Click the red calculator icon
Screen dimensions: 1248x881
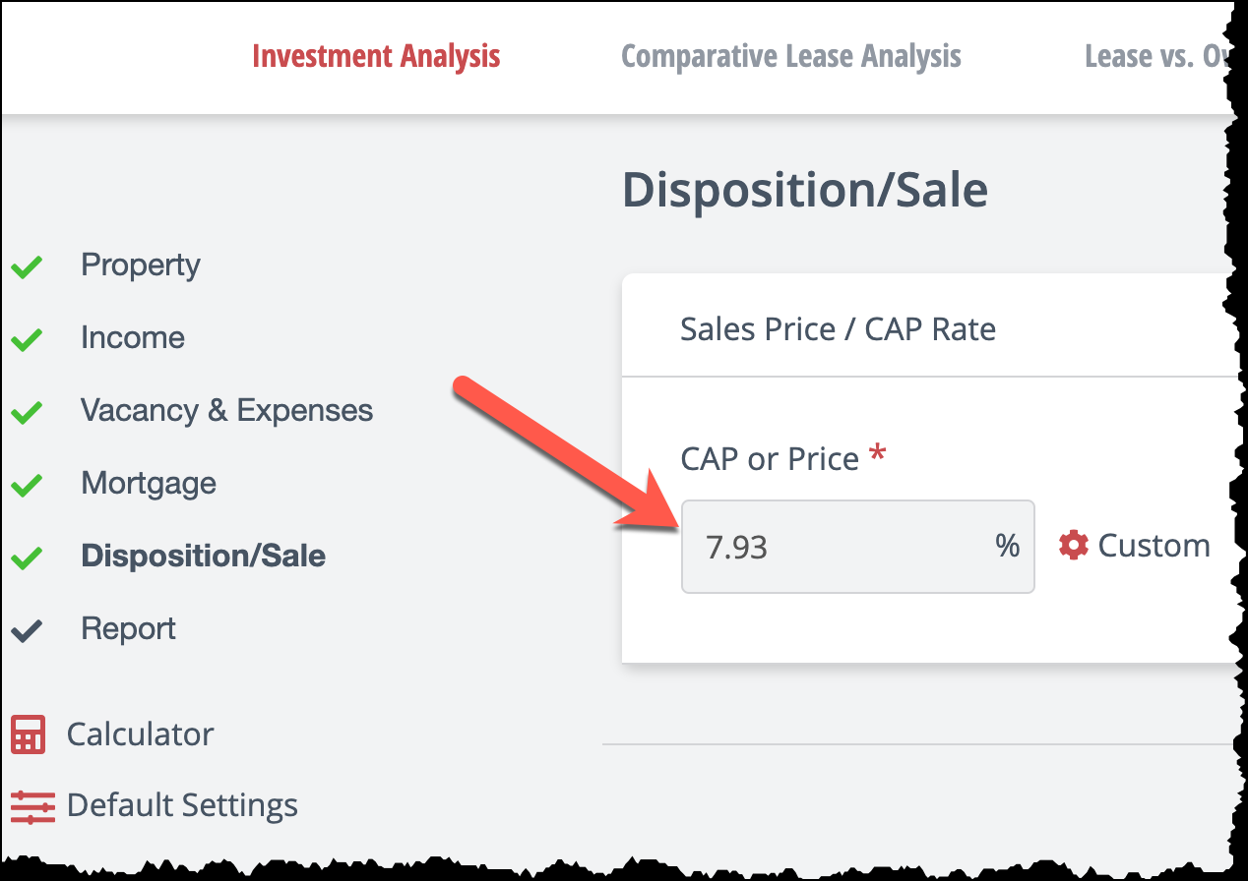[x=28, y=734]
